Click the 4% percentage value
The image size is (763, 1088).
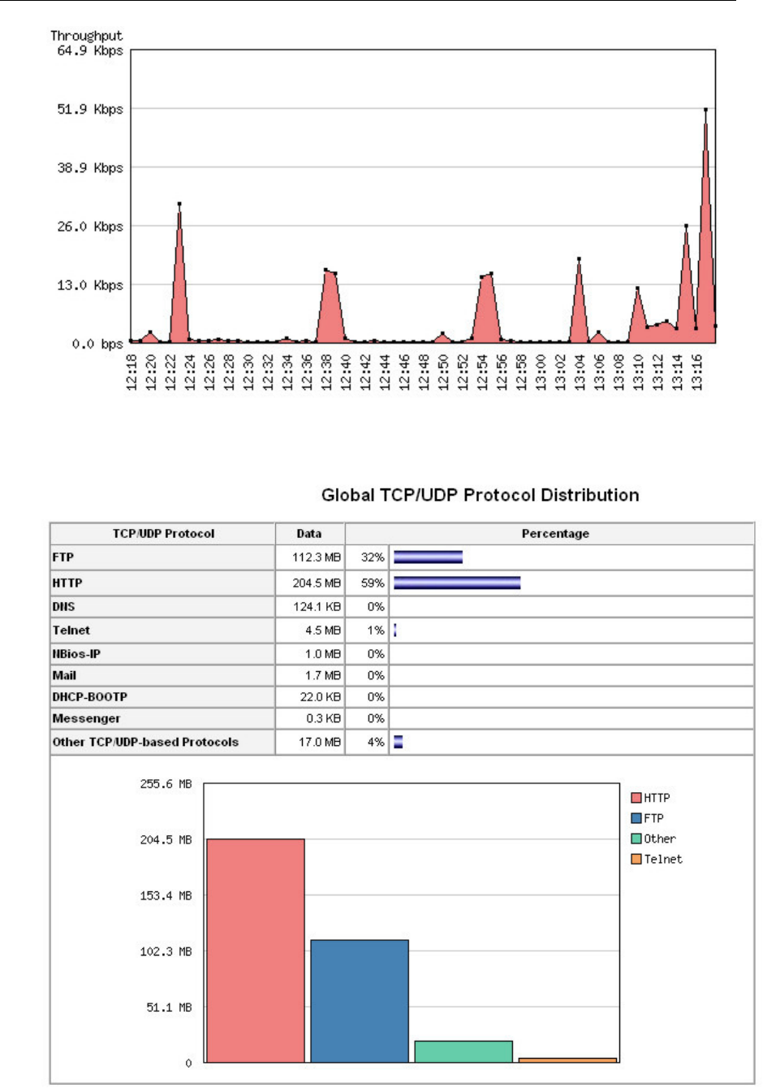click(376, 742)
